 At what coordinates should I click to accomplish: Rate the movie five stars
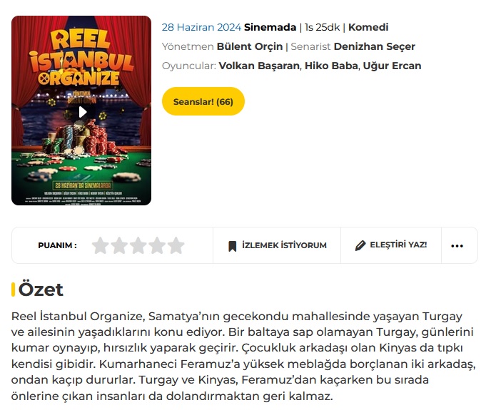pos(176,245)
